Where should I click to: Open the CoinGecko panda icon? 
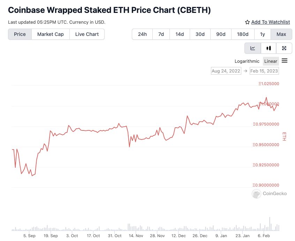click(x=256, y=194)
